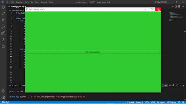The width and height of the screenshot is (186, 104).
Task: Open the Run menu
Action: [x=37, y=2]
